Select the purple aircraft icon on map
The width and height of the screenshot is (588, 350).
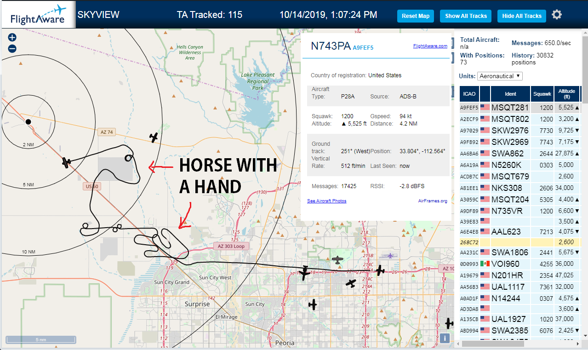390,255
